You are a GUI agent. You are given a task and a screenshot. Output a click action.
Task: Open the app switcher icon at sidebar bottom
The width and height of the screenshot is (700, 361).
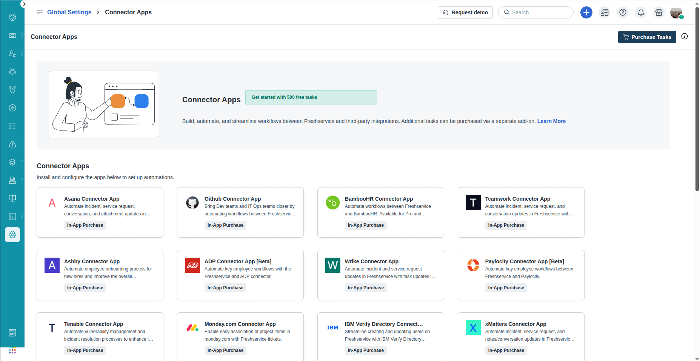12,350
